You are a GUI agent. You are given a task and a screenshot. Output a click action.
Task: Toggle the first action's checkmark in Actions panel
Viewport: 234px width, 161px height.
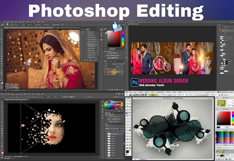coord(81,32)
